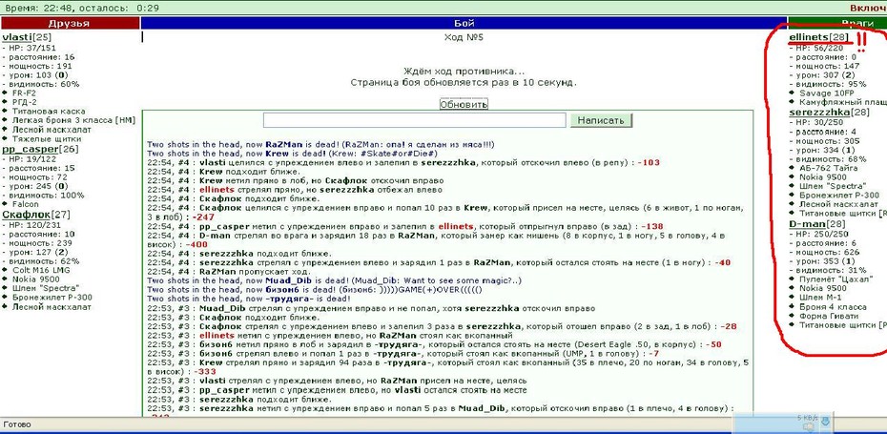Select Форма Гивати item under D-man
This screenshot has height=434, width=887.
pos(829,317)
